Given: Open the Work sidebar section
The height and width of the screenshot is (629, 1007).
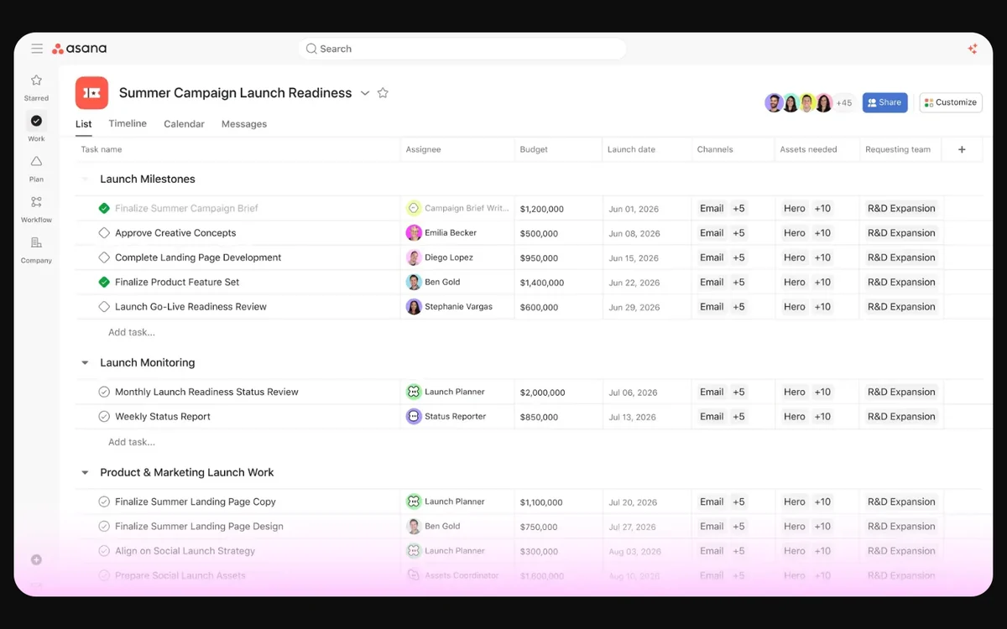Looking at the screenshot, I should [x=36, y=127].
